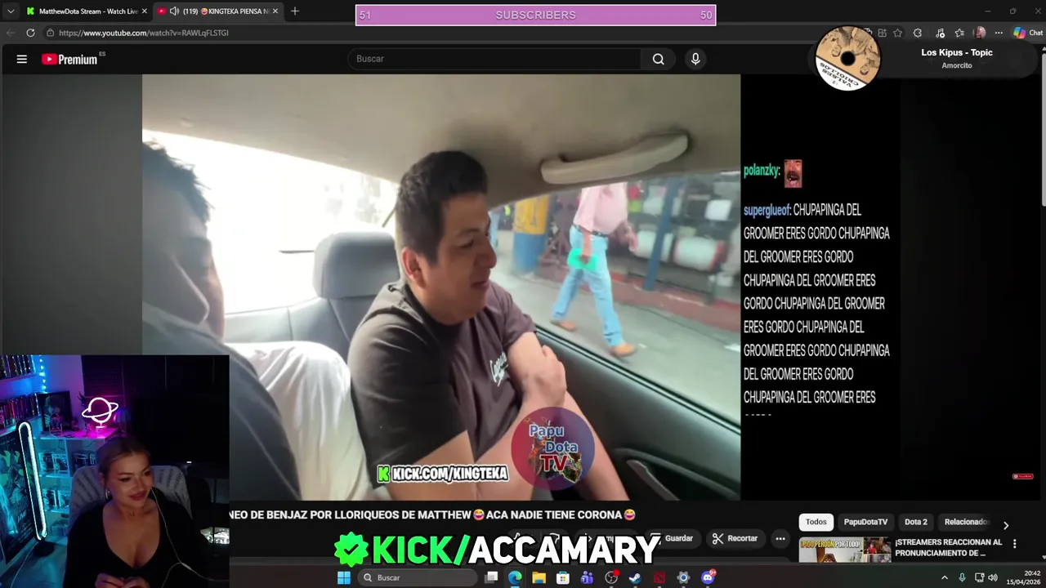Open Discord from taskbar

708,577
